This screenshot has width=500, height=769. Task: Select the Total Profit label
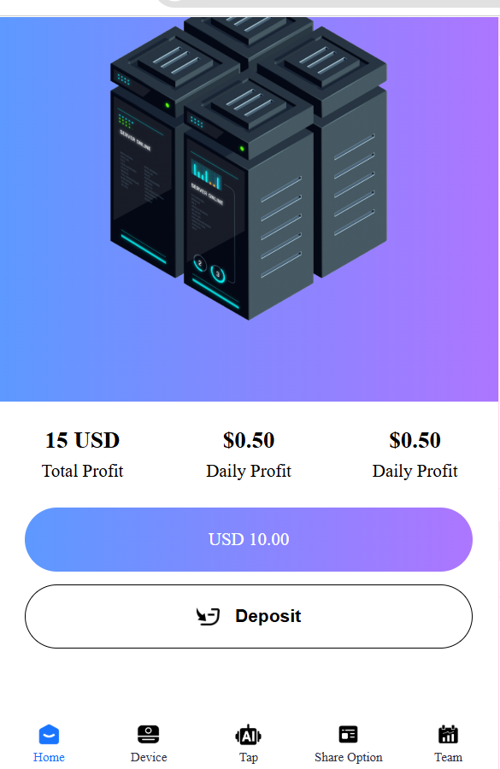point(82,471)
